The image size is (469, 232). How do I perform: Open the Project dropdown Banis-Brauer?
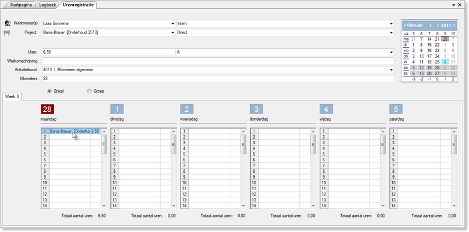coord(173,33)
